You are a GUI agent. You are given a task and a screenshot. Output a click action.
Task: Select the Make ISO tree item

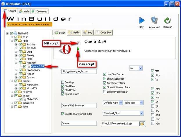[32, 99]
